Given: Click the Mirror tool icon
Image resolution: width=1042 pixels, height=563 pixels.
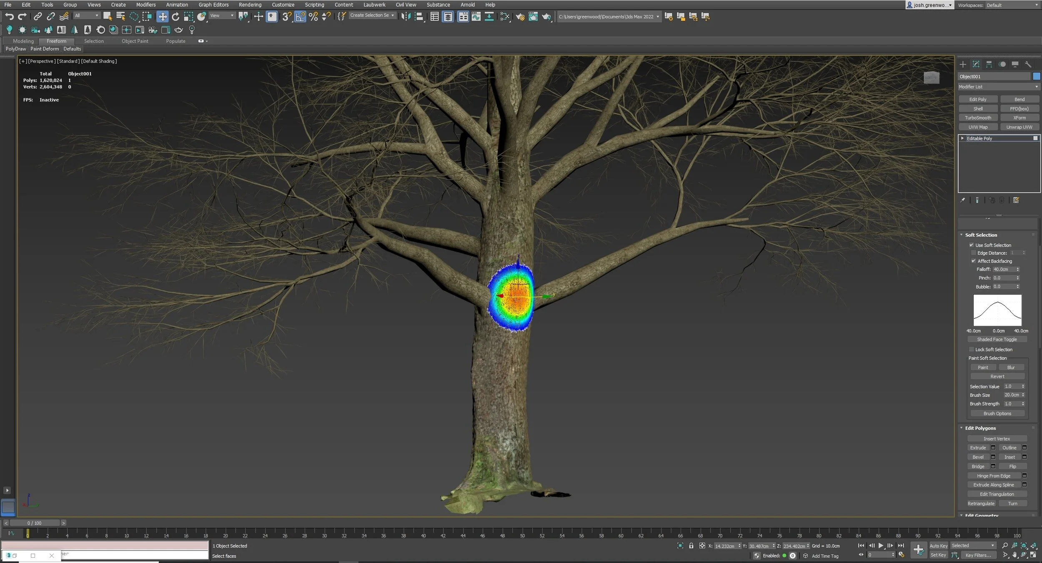Looking at the screenshot, I should coord(406,16).
